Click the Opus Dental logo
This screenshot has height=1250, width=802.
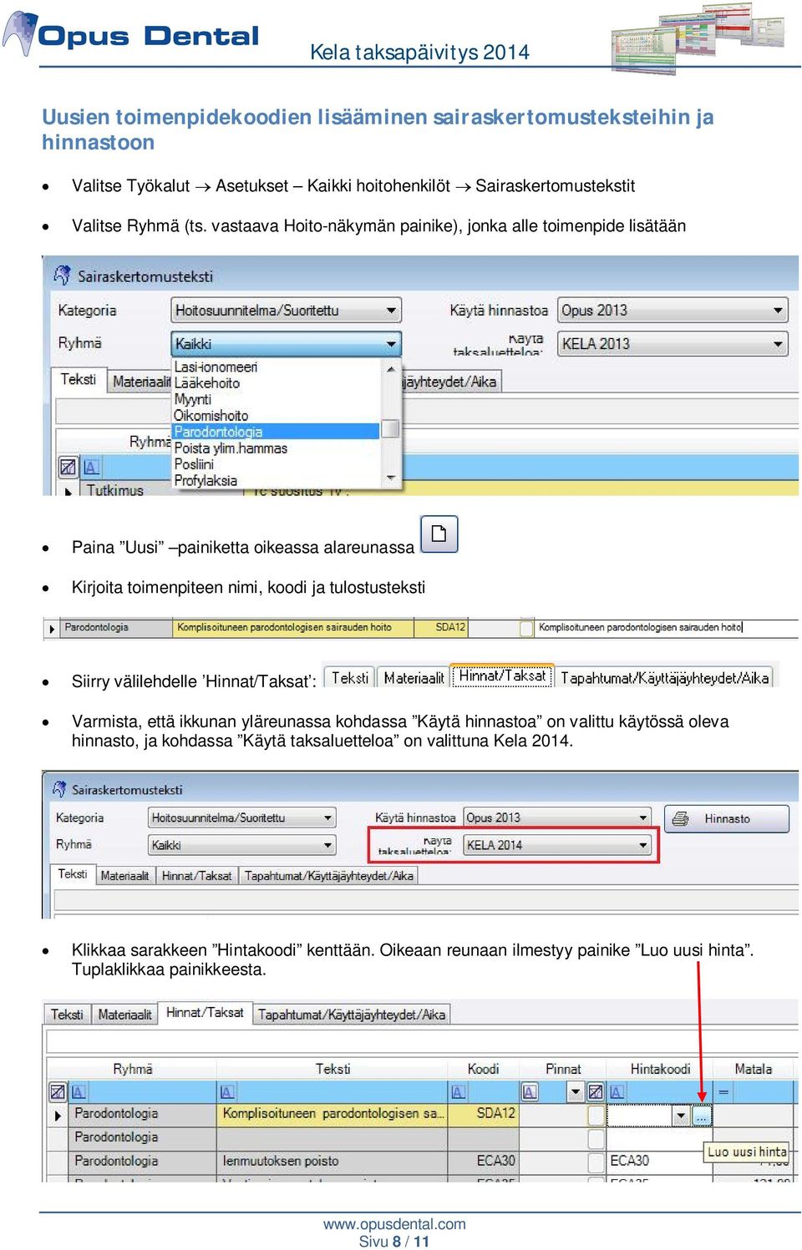131,33
